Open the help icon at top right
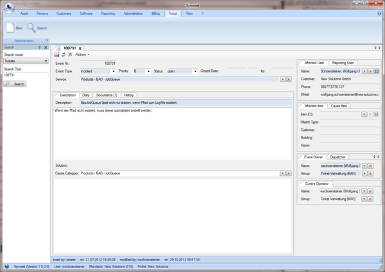The height and width of the screenshot is (272, 385). click(x=379, y=13)
